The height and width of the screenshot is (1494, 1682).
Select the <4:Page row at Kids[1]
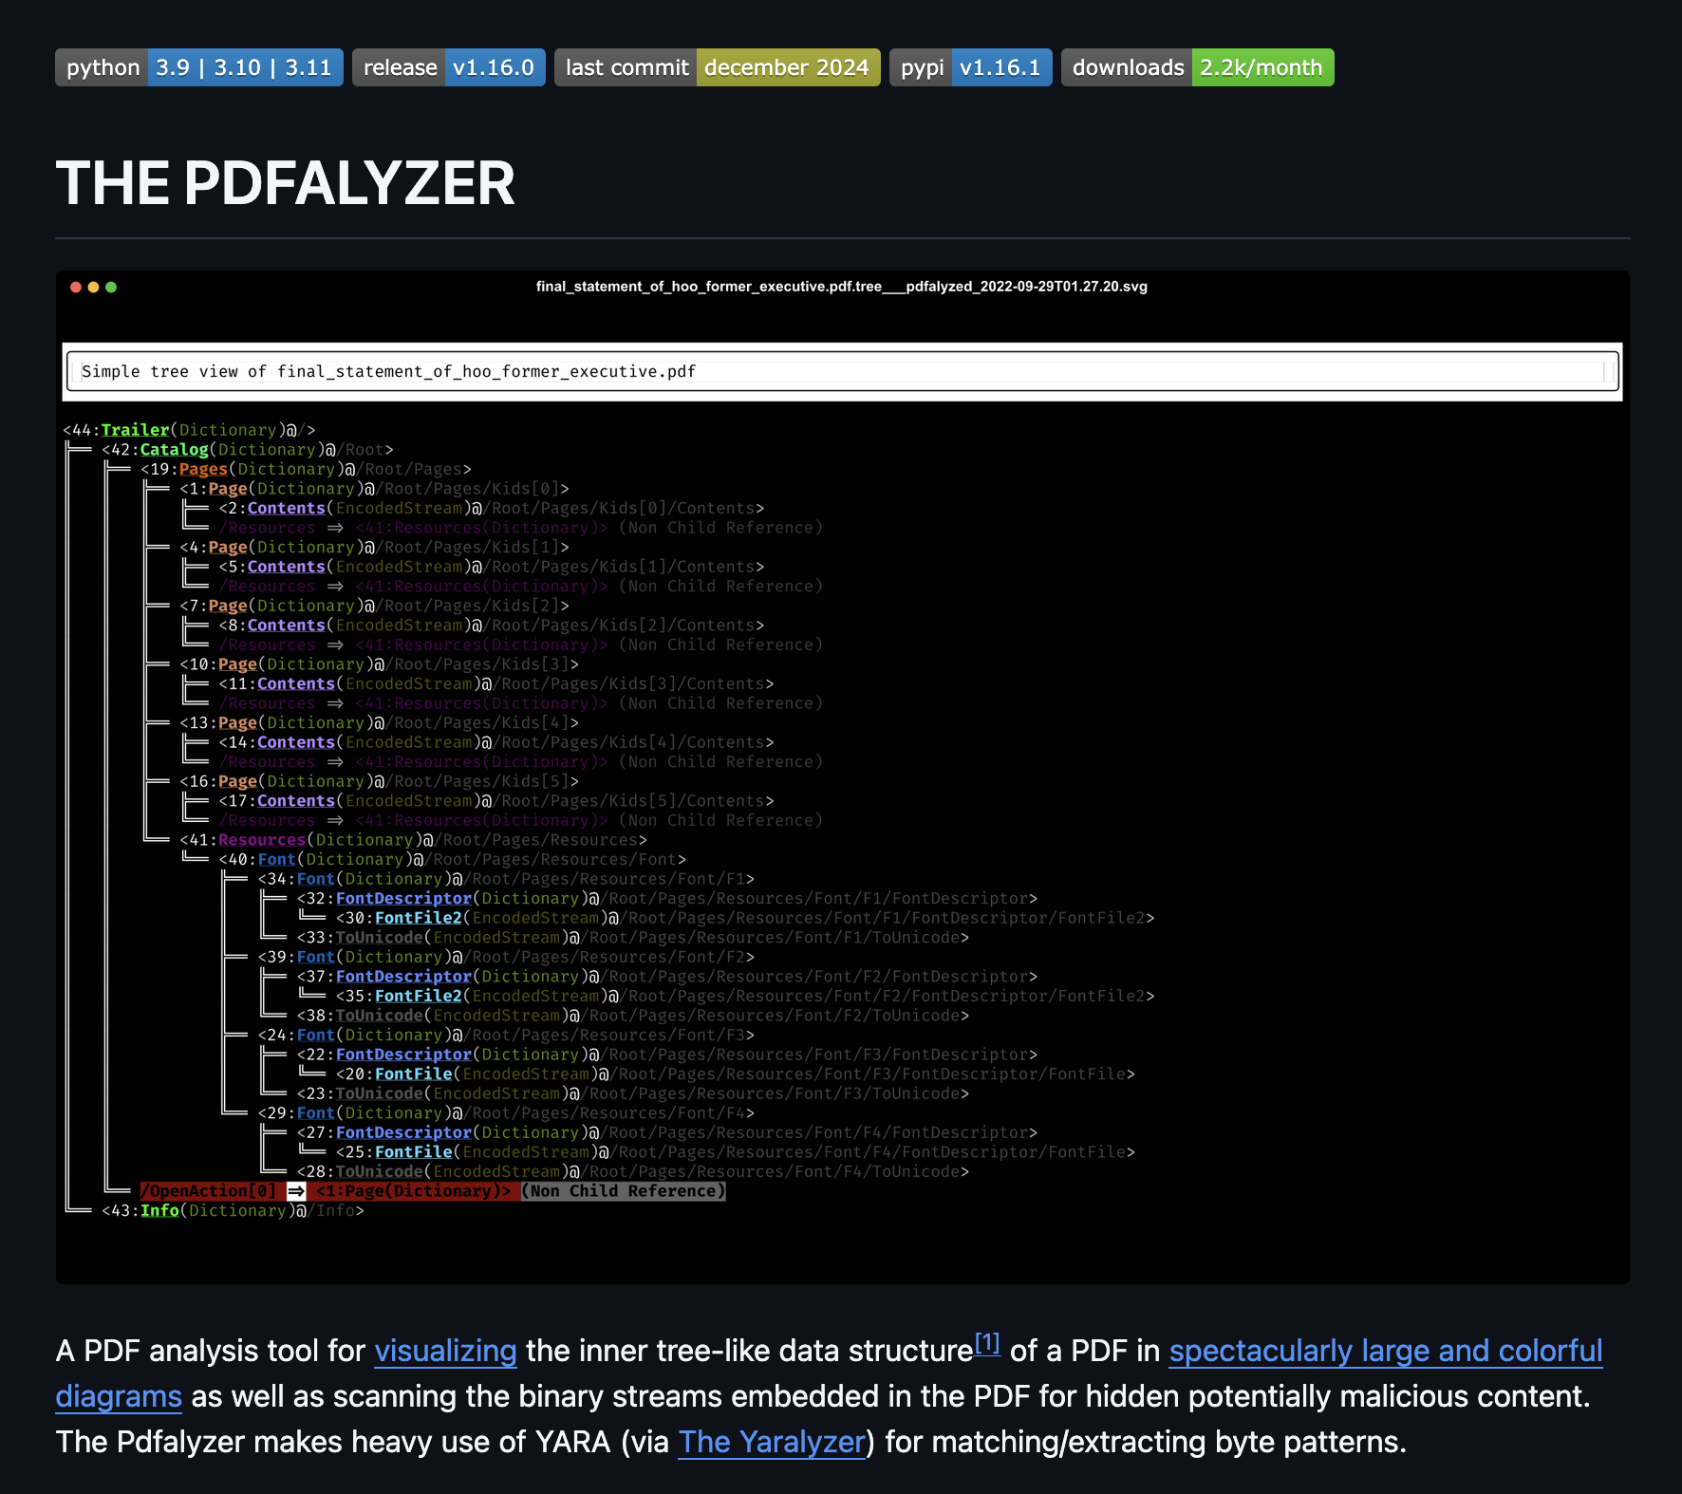375,547
